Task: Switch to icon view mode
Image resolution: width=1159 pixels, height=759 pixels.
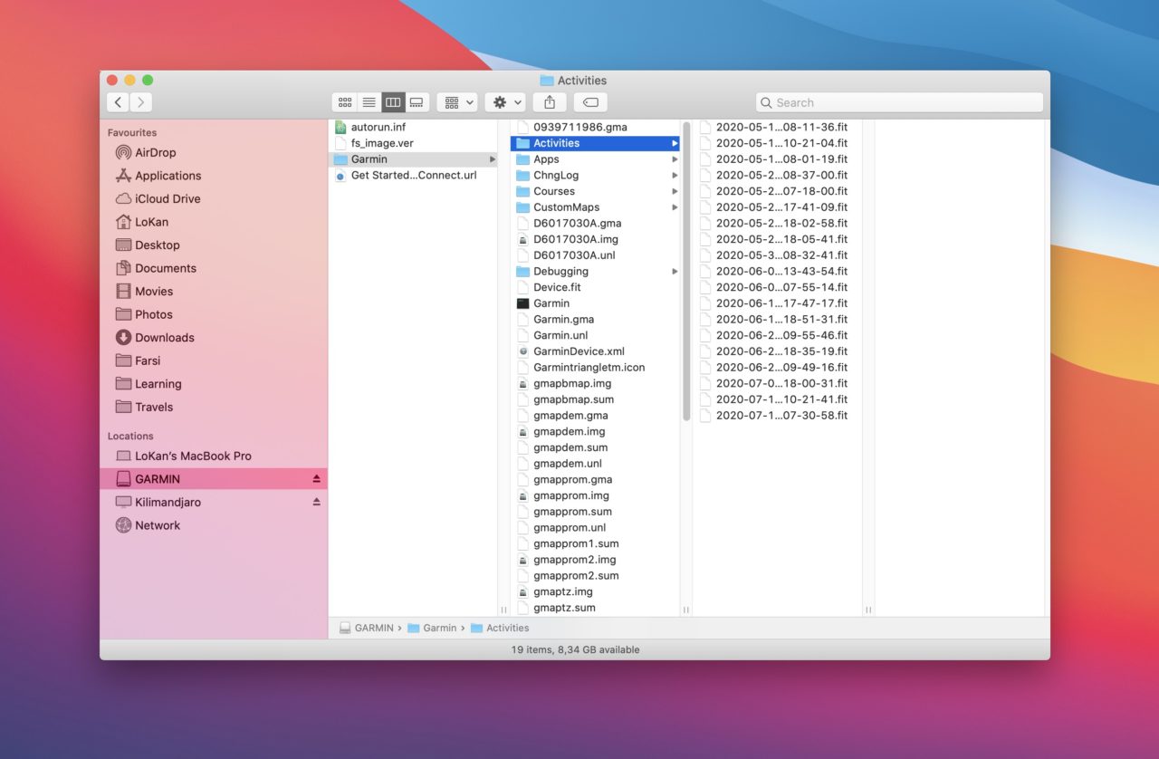Action: tap(344, 102)
